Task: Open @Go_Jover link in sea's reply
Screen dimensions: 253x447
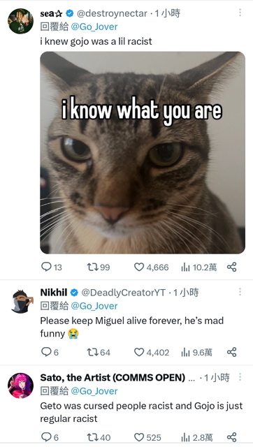Action: coord(94,27)
